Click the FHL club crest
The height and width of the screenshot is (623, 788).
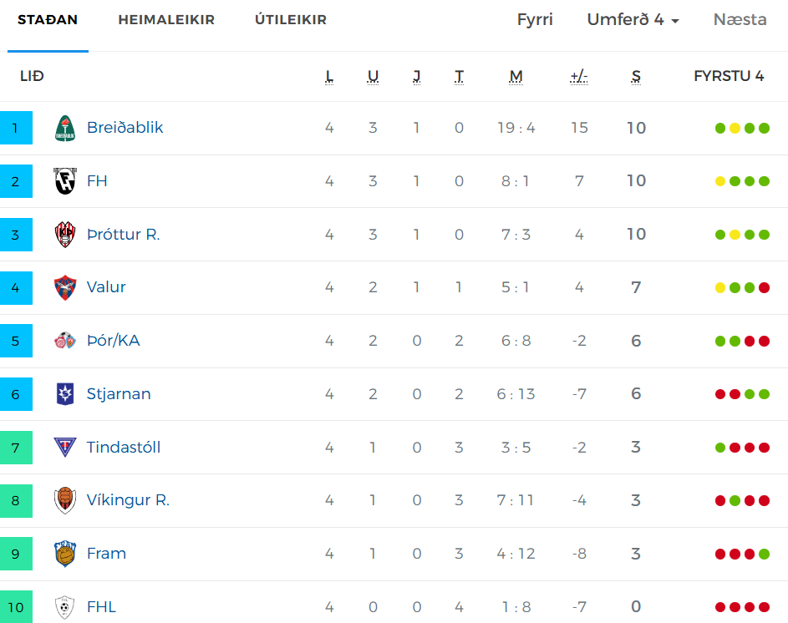pos(65,607)
